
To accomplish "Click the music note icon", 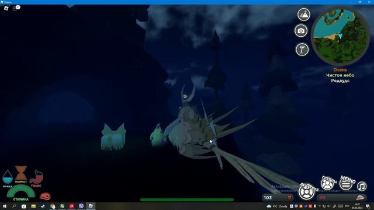I will click(362, 186).
